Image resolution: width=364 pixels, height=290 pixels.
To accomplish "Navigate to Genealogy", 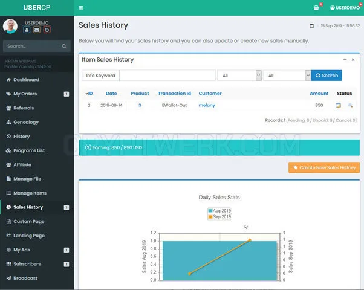I will [x=26, y=122].
